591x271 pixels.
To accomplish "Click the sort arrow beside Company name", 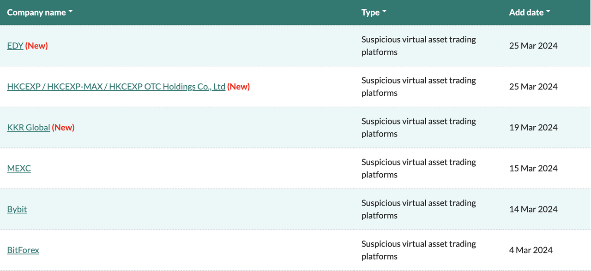I will 71,12.
